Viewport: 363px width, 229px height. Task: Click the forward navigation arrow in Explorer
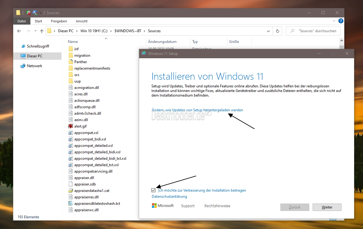[28, 31]
